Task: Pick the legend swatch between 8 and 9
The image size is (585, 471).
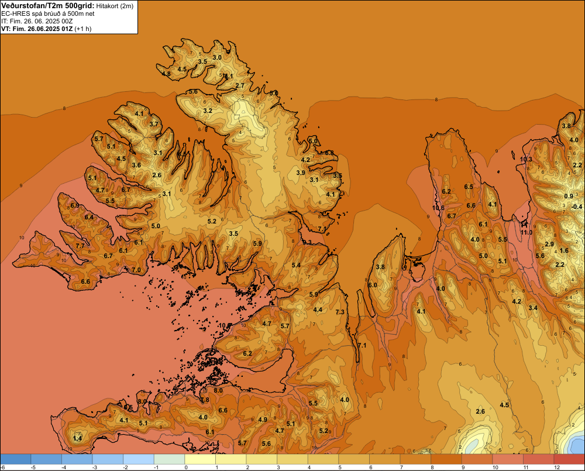Action: pos(446,459)
